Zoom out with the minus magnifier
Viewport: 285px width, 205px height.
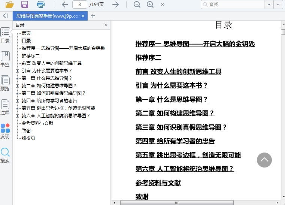click(137, 4)
